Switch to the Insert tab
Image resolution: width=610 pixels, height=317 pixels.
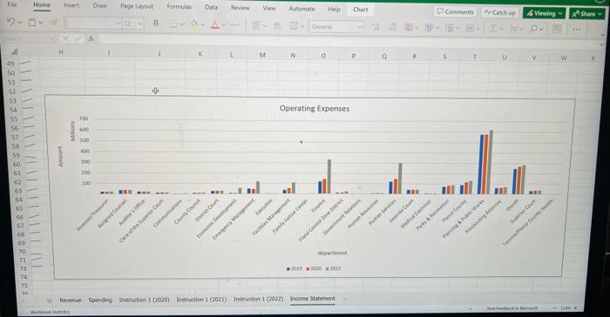pyautogui.click(x=71, y=5)
